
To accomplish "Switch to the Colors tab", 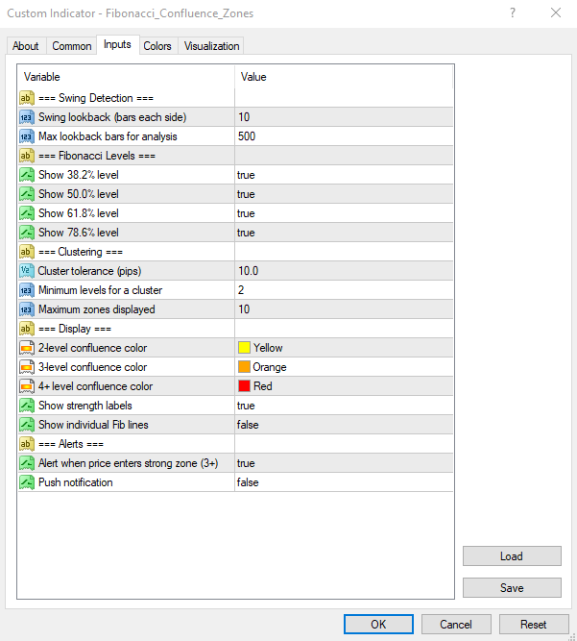I will (x=157, y=46).
